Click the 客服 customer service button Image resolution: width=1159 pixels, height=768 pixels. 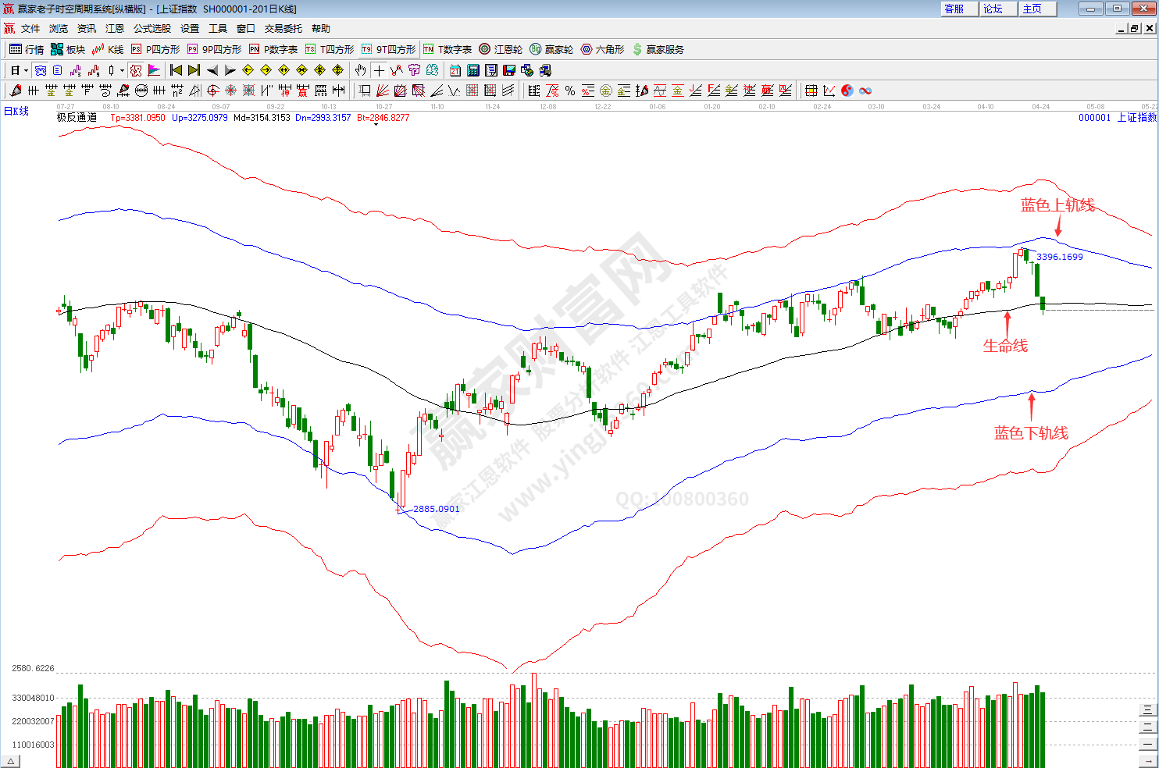pos(954,9)
